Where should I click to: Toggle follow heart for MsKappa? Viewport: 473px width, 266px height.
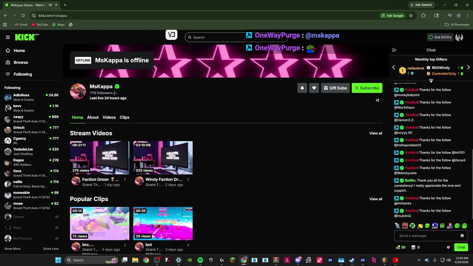pyautogui.click(x=314, y=88)
